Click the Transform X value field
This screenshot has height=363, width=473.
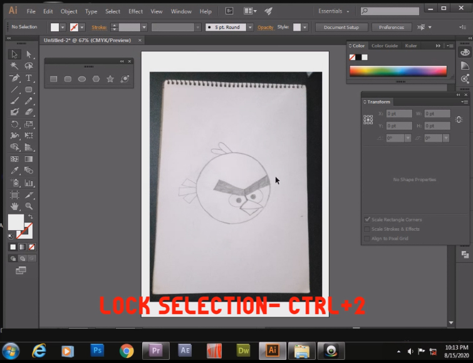click(399, 113)
